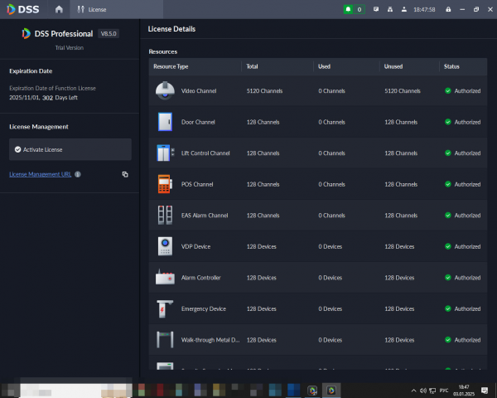Click the DSS Professional logo in sidebar

[x=27, y=33]
